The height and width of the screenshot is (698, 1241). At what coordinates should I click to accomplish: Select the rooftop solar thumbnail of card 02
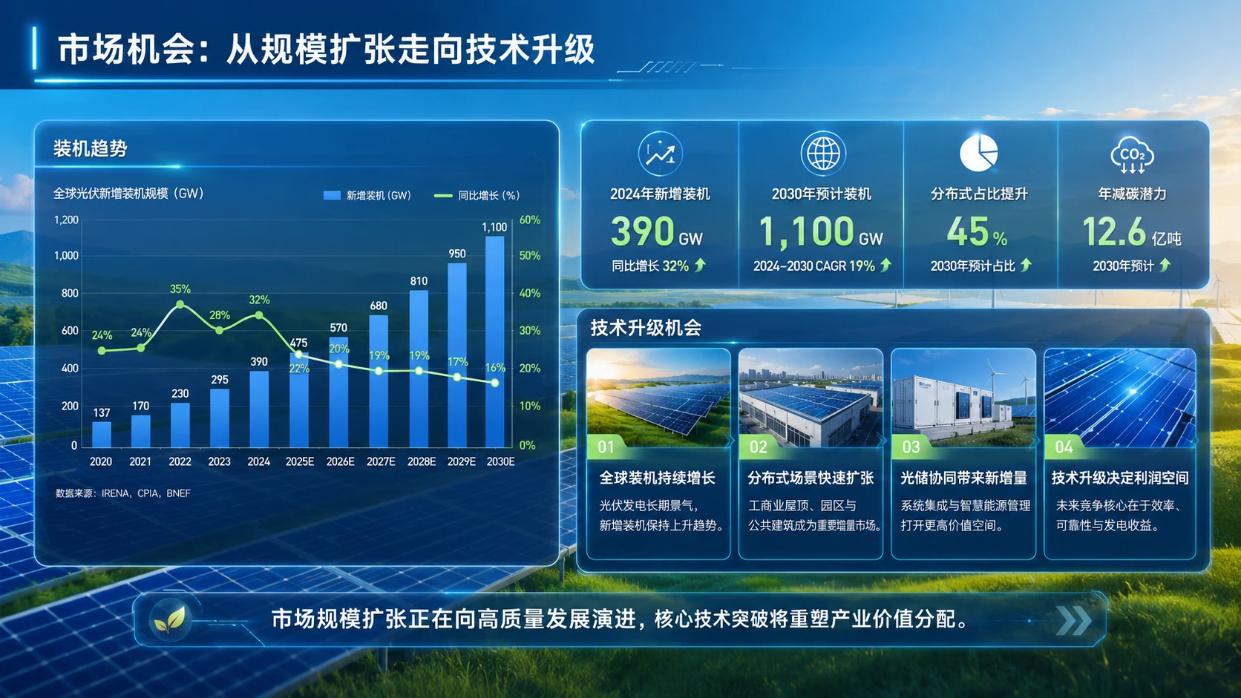(811, 398)
